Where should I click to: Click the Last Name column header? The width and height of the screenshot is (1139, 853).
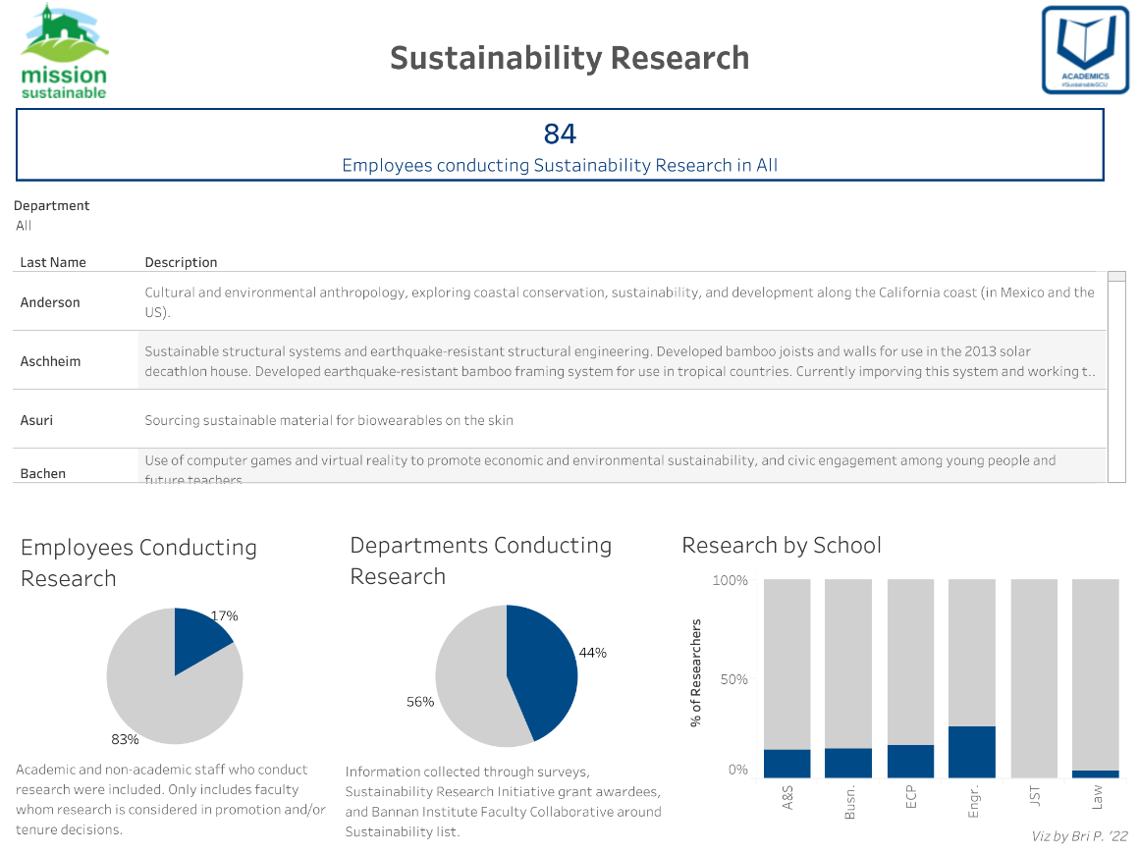point(53,262)
